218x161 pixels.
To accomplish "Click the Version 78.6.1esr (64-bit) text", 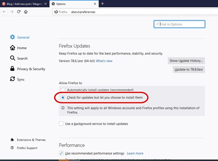I will click(77, 61).
